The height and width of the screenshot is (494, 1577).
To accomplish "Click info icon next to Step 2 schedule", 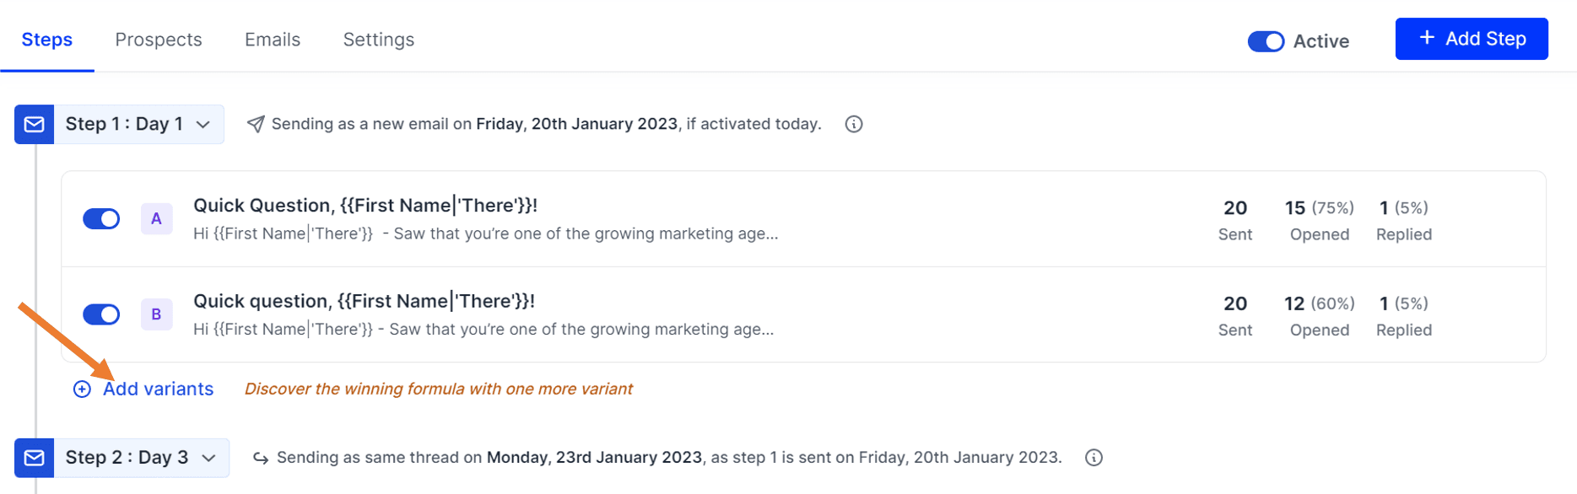I will click(1094, 458).
